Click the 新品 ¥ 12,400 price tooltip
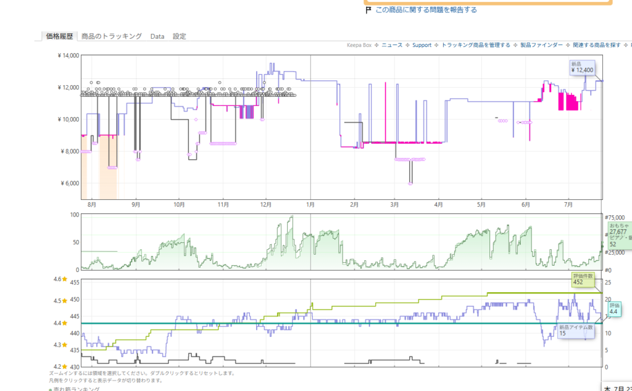 click(x=583, y=68)
